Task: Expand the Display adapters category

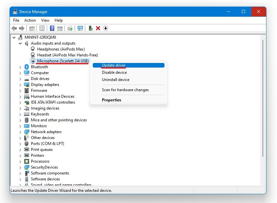Action: click(20, 85)
